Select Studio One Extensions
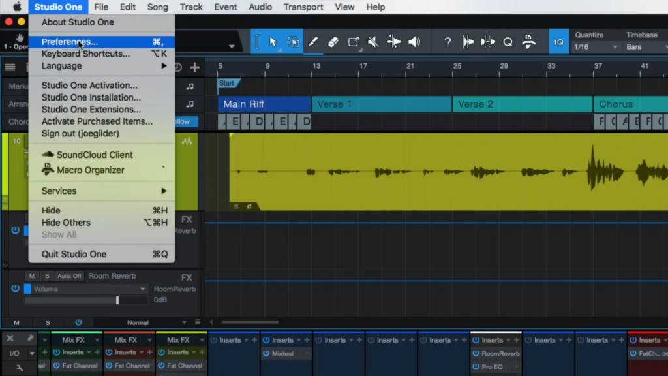The width and height of the screenshot is (668, 376). tap(102, 109)
